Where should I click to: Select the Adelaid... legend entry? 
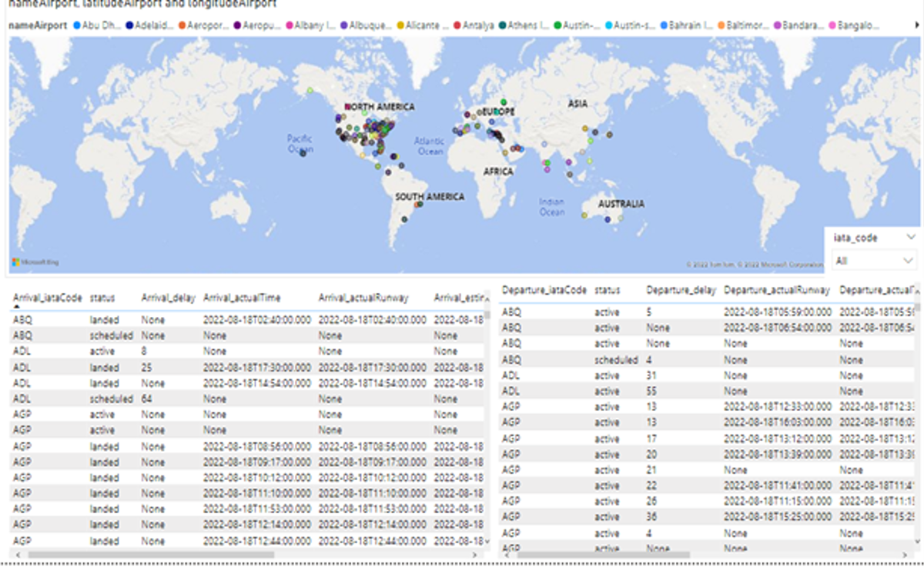pyautogui.click(x=151, y=25)
